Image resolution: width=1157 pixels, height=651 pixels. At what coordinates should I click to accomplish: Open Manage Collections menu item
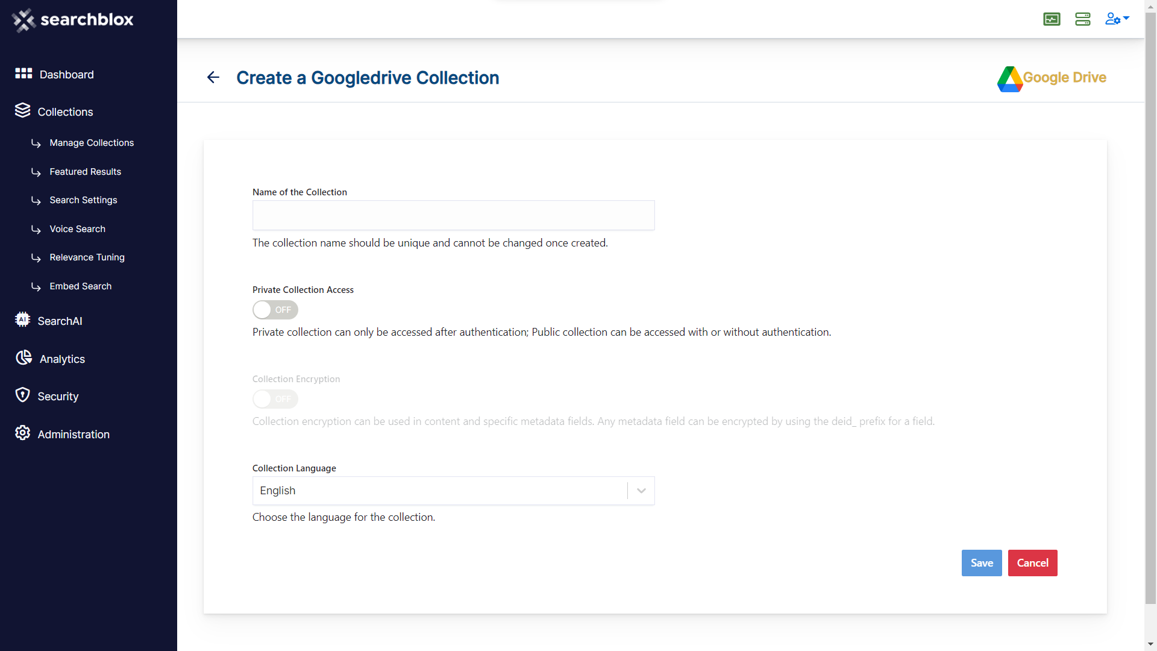tap(92, 143)
